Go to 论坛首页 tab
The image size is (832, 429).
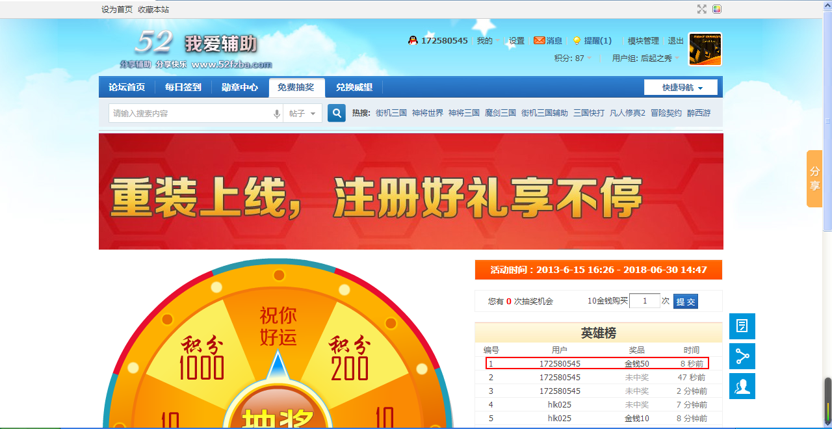pyautogui.click(x=127, y=87)
